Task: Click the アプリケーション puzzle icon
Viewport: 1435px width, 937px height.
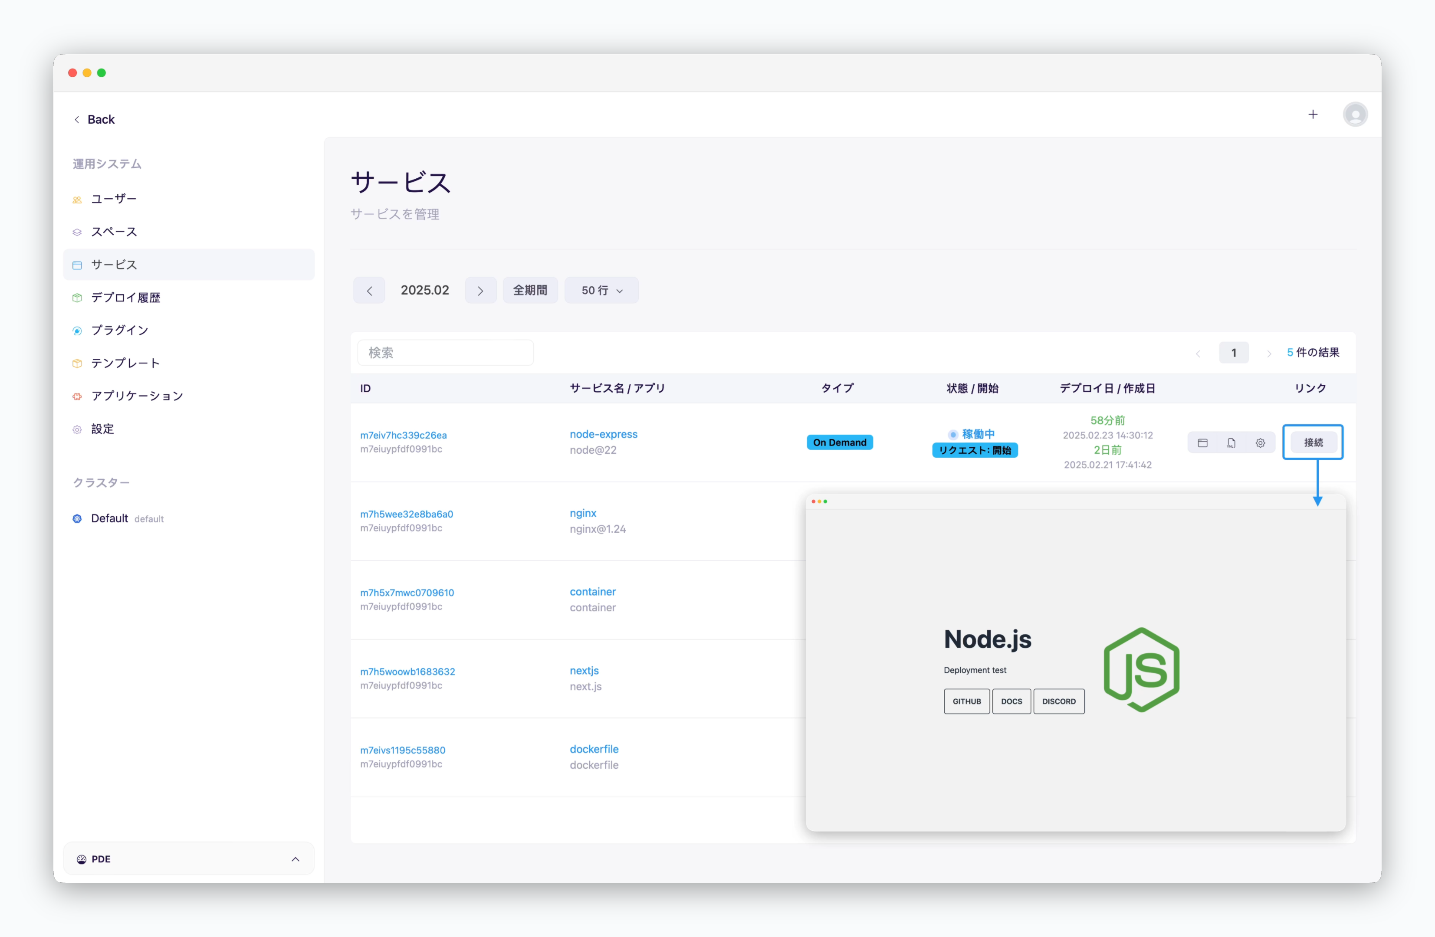Action: pyautogui.click(x=77, y=396)
